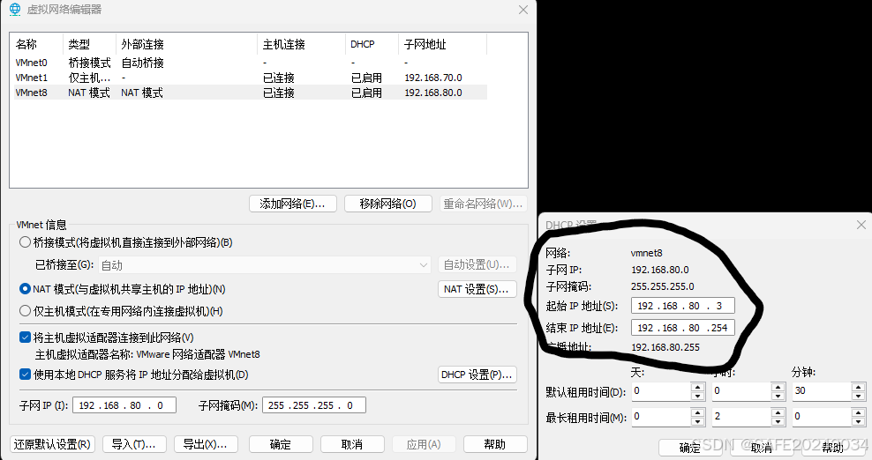The height and width of the screenshot is (460, 872).
Task: Click the 子网掩码 input field
Action: pyautogui.click(x=313, y=405)
